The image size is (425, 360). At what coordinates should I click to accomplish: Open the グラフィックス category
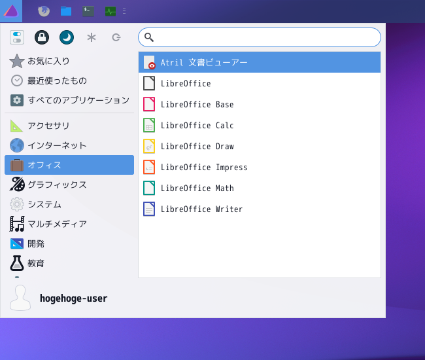point(69,185)
